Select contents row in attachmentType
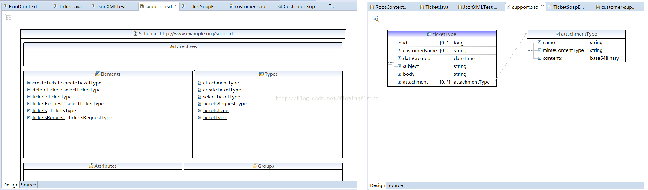Screen dimensions: 648x190 tap(581, 58)
